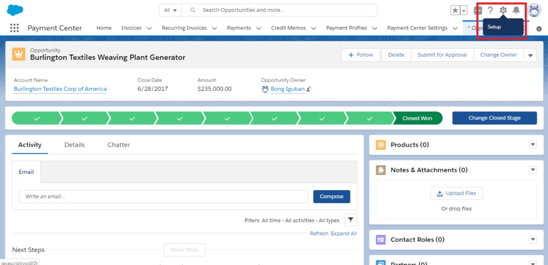Expand the Invoices tab dropdown chevron
548x265 pixels.
149,28
